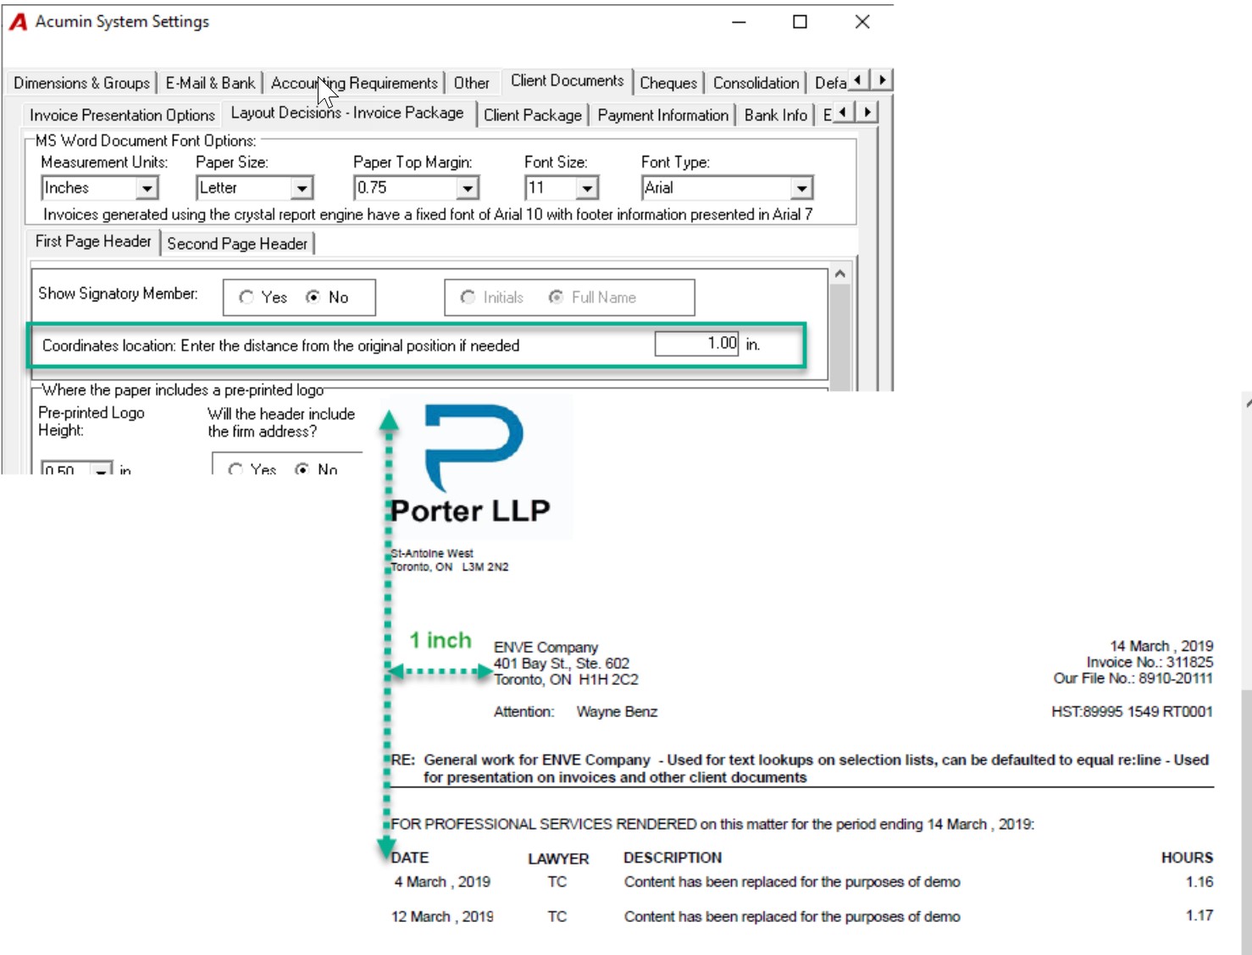Switch to the Cheques tab
The image size is (1252, 955).
[668, 83]
